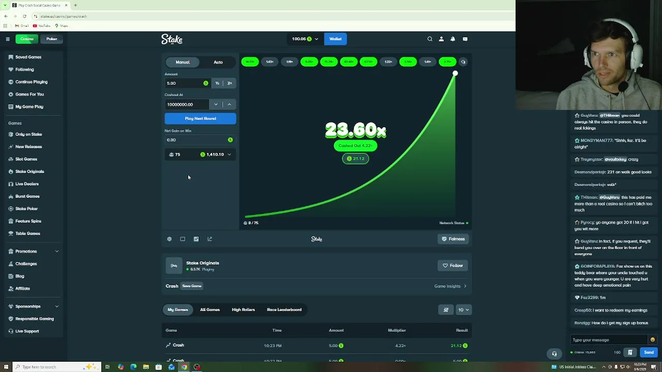Click the support headset icon

(554, 354)
